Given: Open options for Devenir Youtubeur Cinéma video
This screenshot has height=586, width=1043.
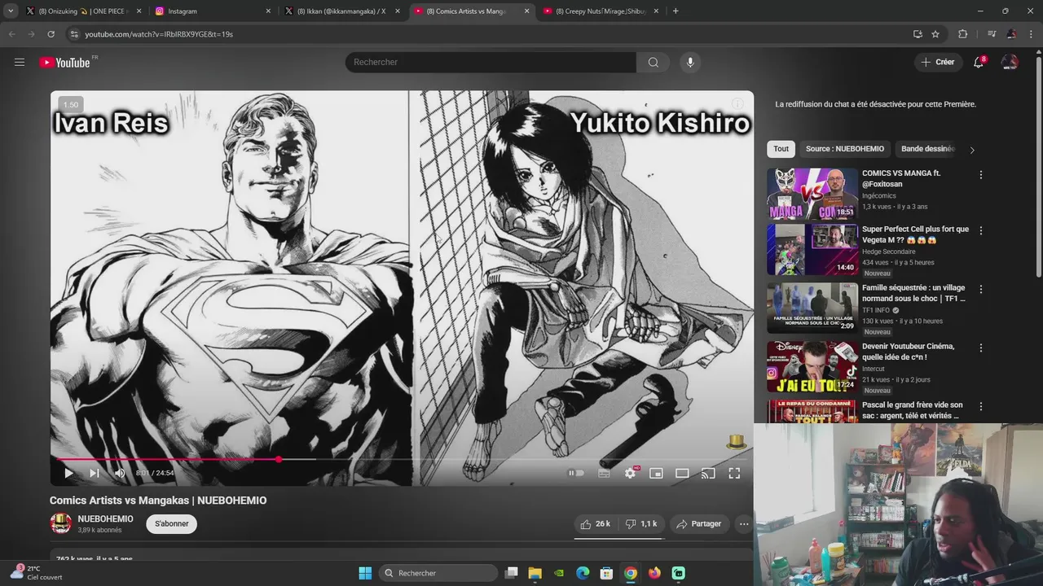Looking at the screenshot, I should pos(981,348).
